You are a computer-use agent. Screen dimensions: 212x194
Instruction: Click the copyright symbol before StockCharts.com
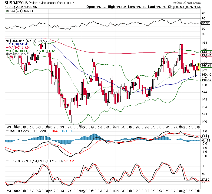[x=184, y=3]
